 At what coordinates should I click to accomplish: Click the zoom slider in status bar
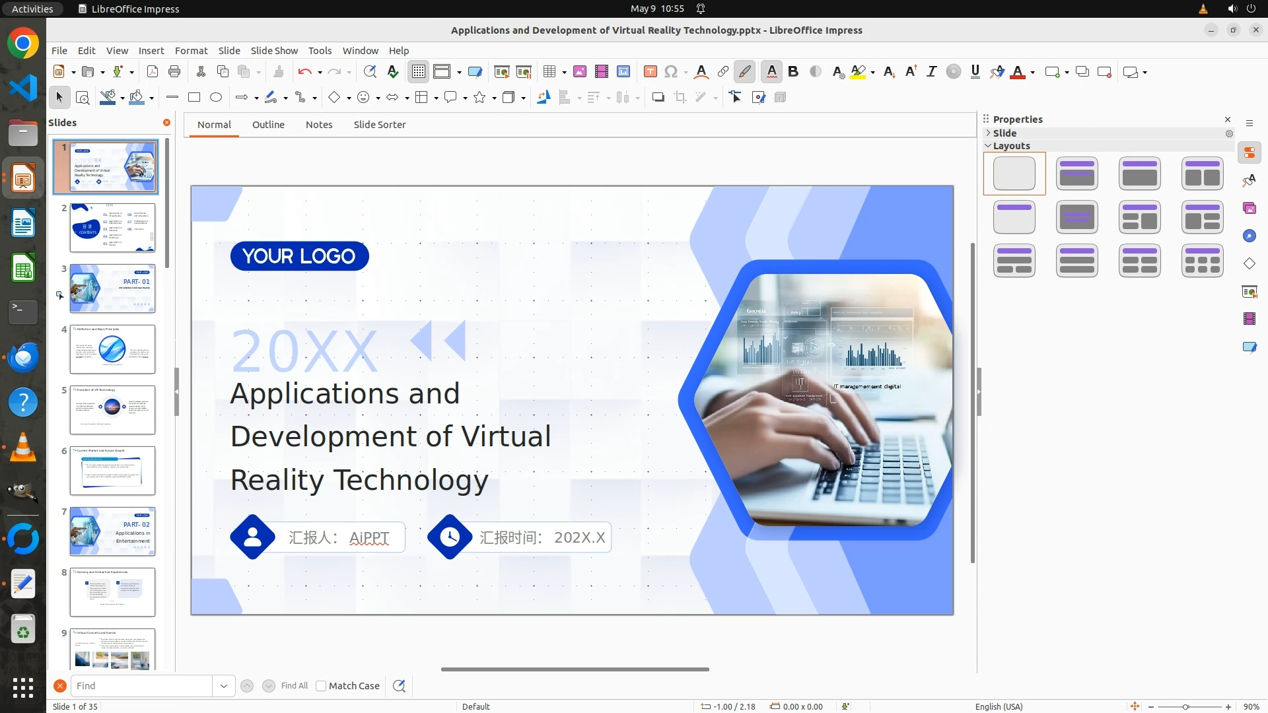coord(1186,707)
